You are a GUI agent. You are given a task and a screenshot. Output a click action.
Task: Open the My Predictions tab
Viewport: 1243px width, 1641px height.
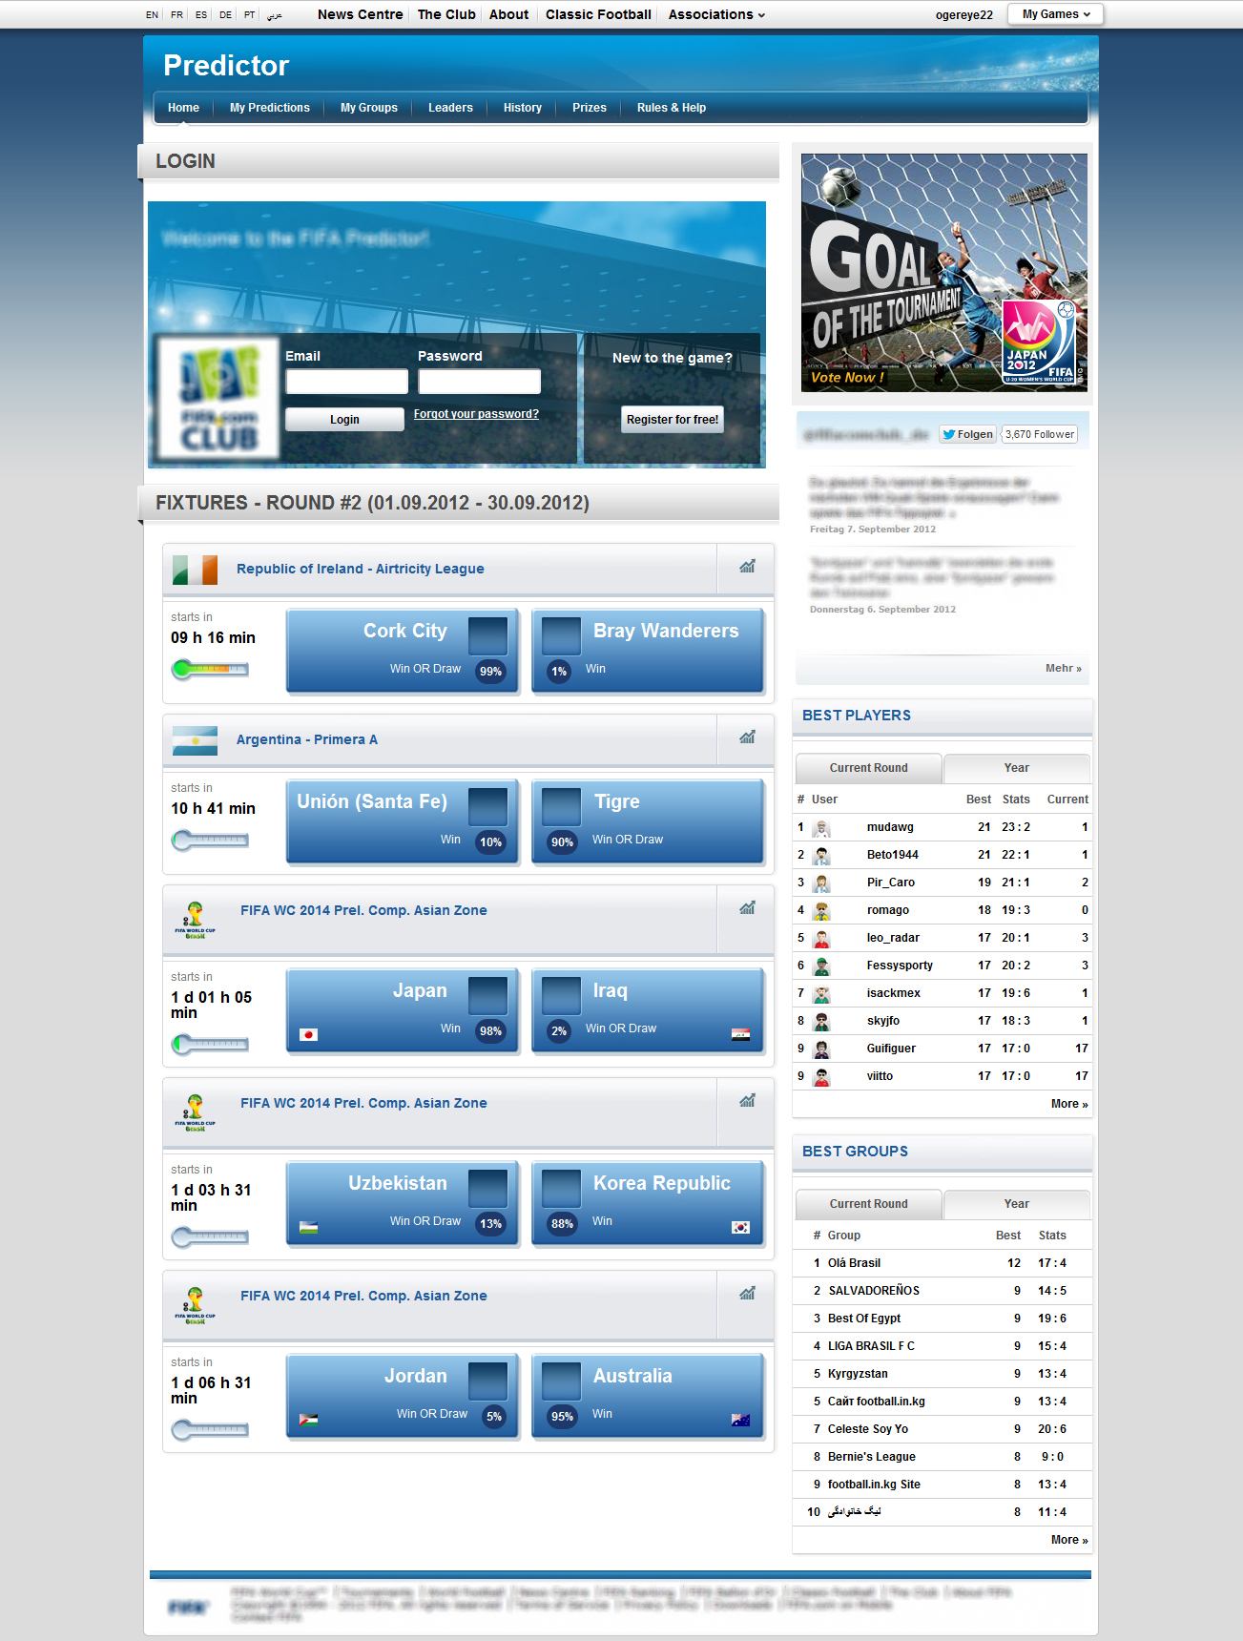tap(270, 108)
